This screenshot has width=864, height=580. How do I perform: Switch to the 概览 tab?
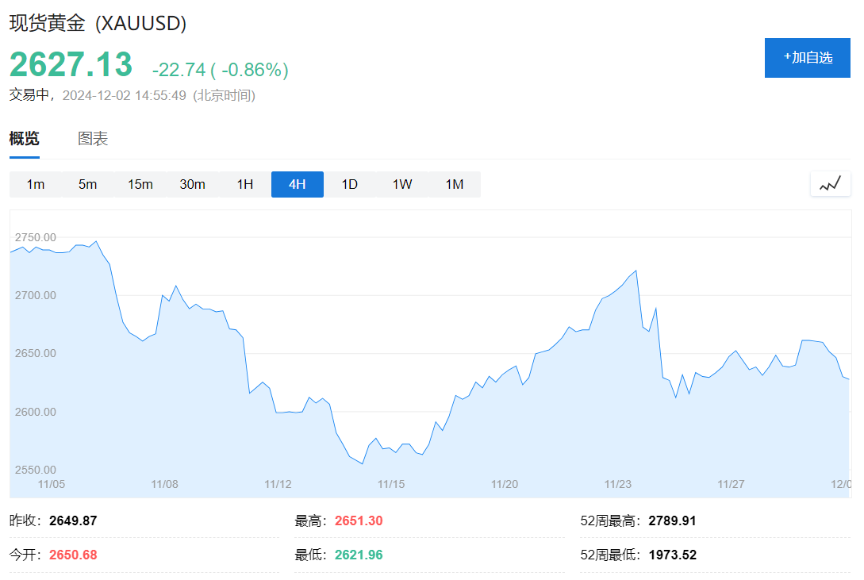[x=24, y=139]
